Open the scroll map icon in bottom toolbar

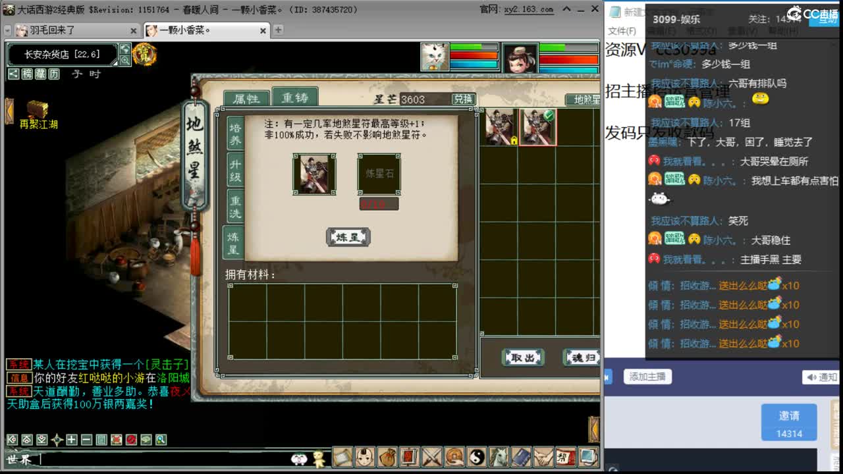pyautogui.click(x=342, y=456)
